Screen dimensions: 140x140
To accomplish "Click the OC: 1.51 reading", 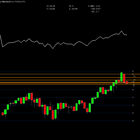I will coord(96,6).
